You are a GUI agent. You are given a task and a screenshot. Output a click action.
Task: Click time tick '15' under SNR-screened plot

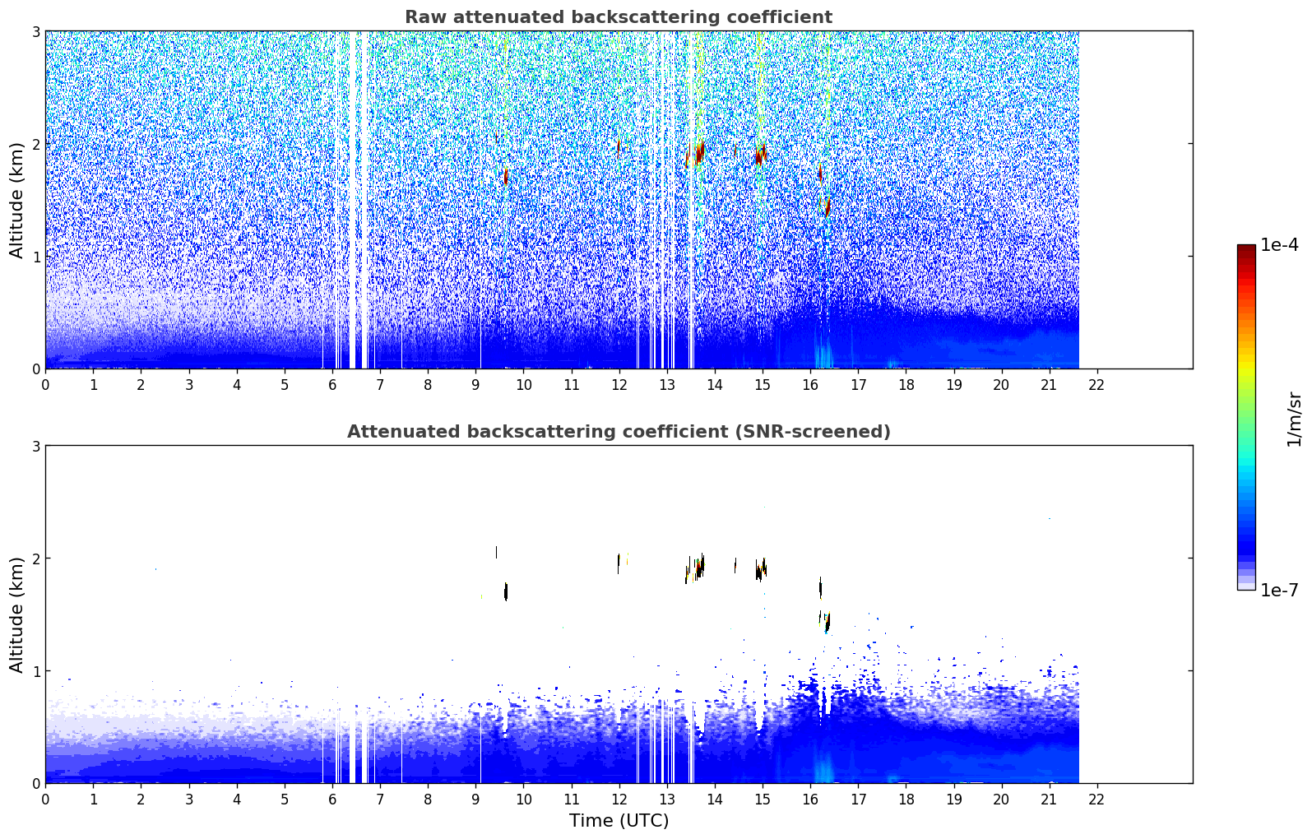tap(763, 799)
